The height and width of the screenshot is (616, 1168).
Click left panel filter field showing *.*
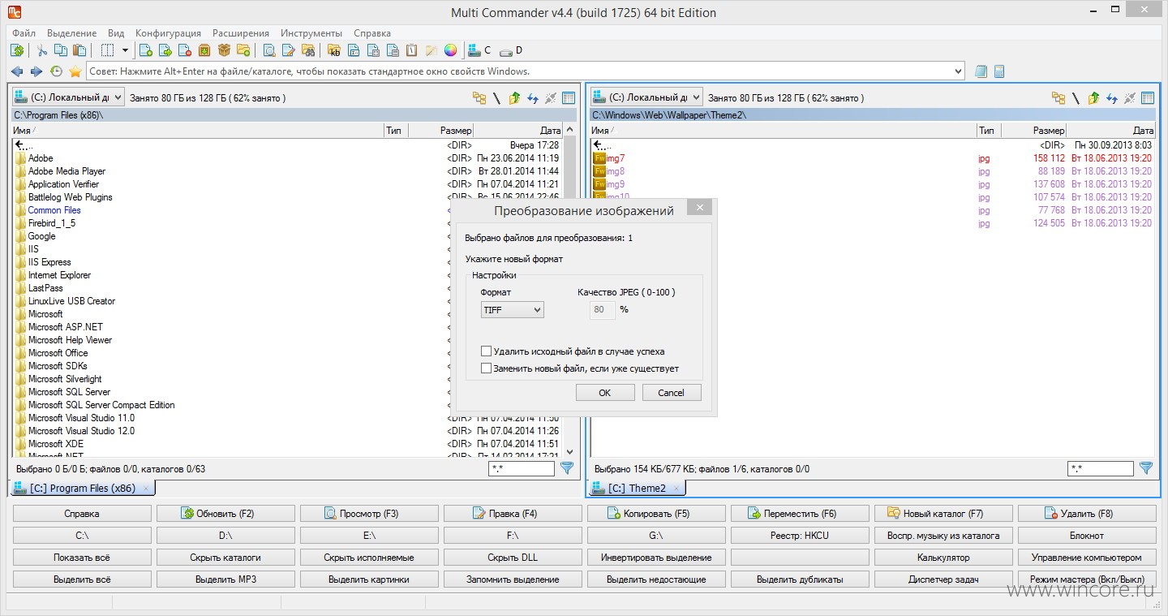coord(522,468)
